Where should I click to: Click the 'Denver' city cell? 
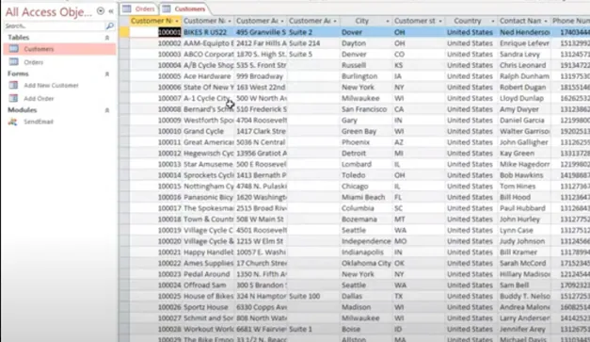tap(366, 55)
